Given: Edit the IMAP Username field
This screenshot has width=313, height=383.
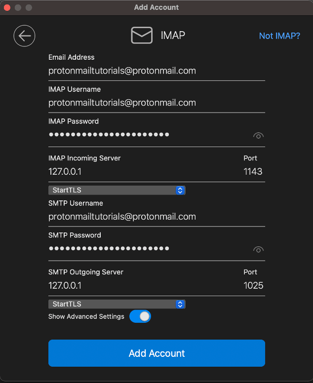Looking at the screenshot, I should pyautogui.click(x=156, y=103).
